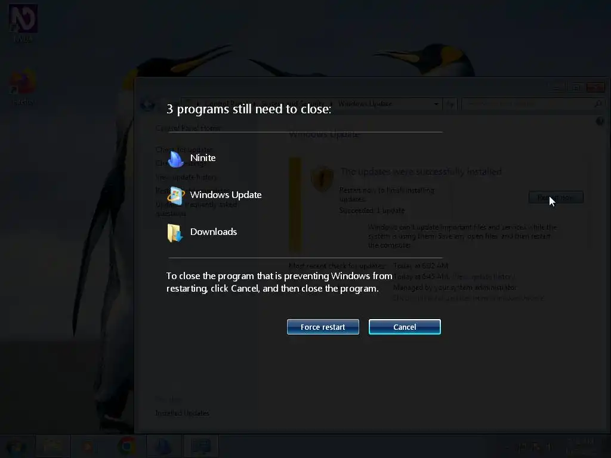
Task: Click the Downloads entry label
Action: click(214, 232)
